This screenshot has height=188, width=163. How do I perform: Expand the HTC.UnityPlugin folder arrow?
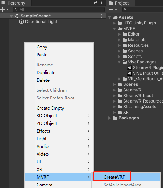coord(114,23)
